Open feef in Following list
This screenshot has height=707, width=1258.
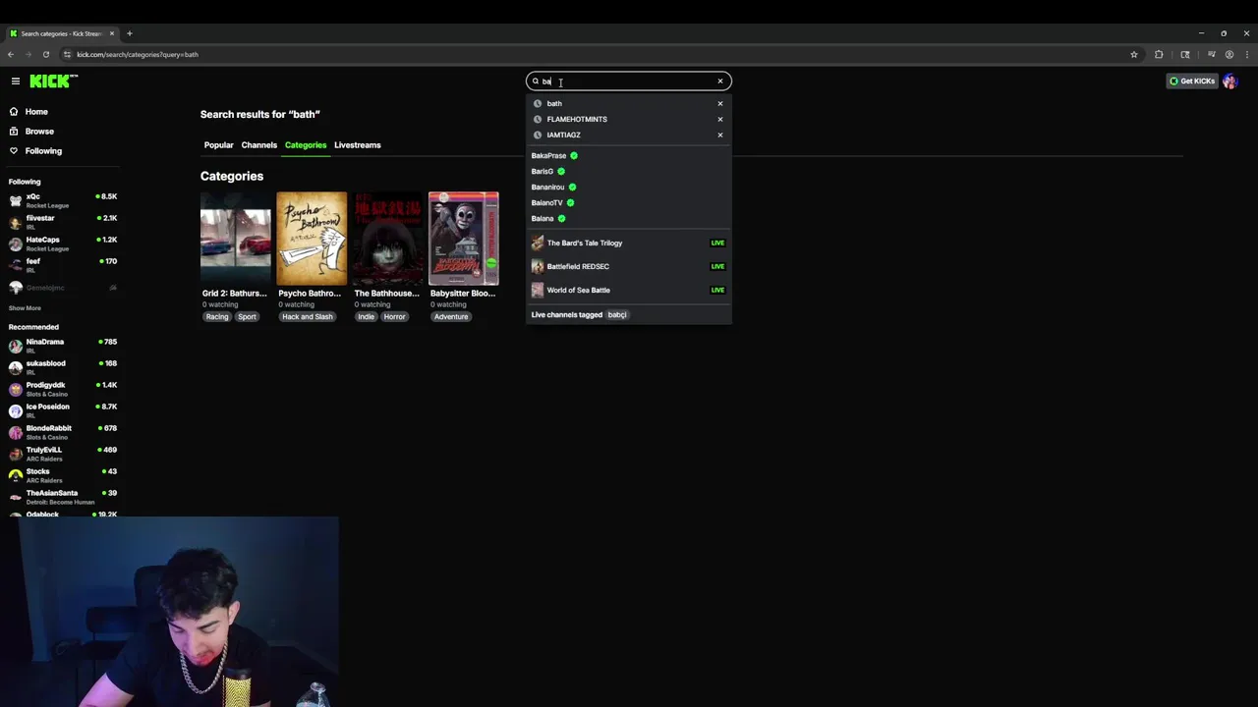click(63, 265)
